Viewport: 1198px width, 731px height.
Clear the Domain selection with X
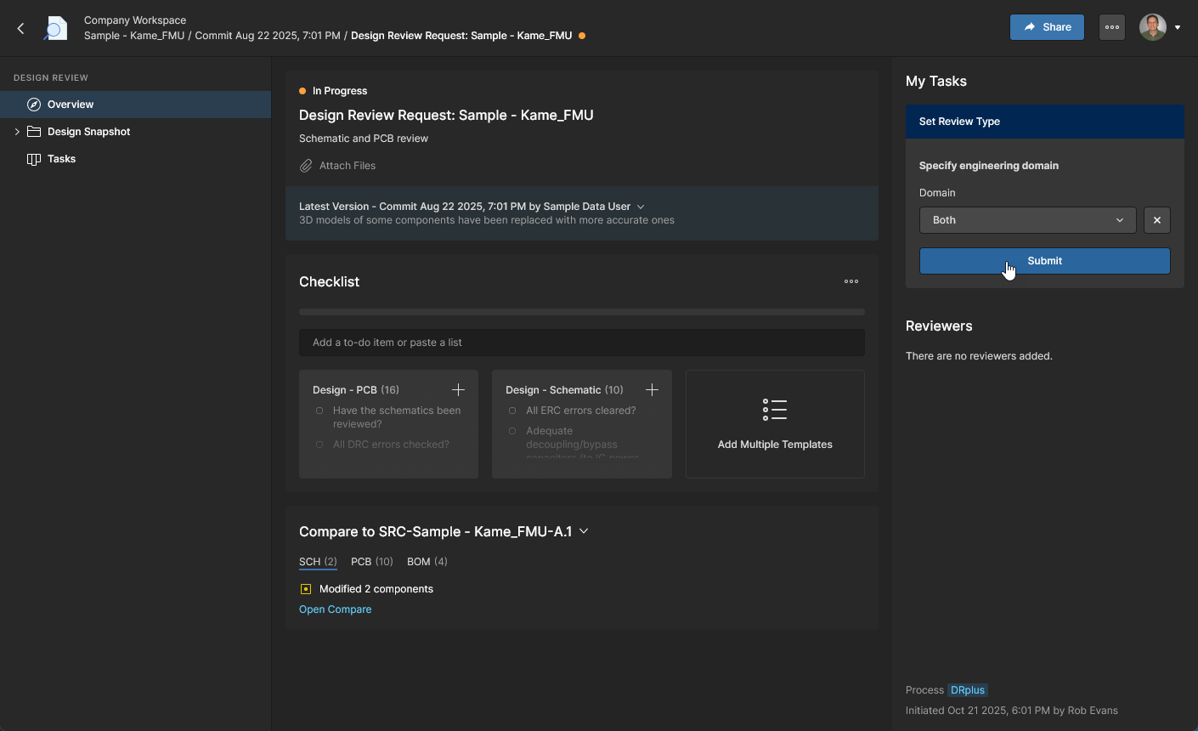(x=1156, y=220)
